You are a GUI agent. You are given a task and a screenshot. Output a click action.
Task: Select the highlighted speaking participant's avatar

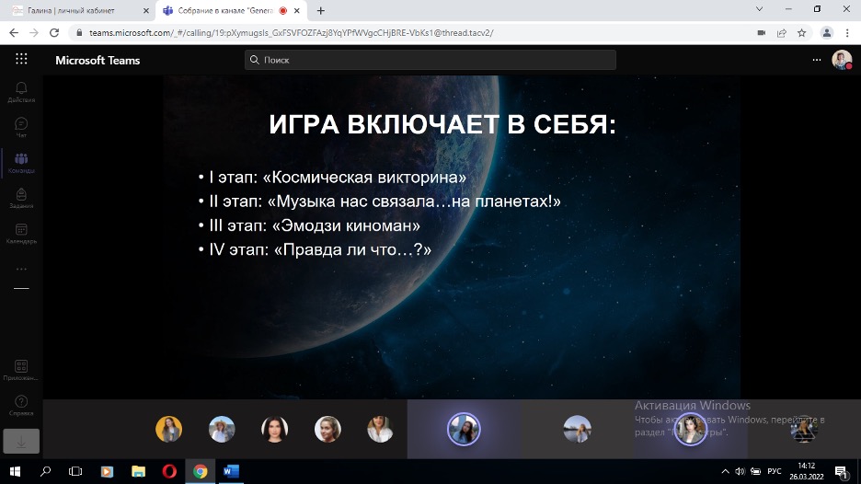[x=464, y=429]
